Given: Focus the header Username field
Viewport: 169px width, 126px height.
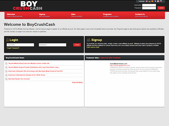Looking at the screenshot, I should pos(149,5).
